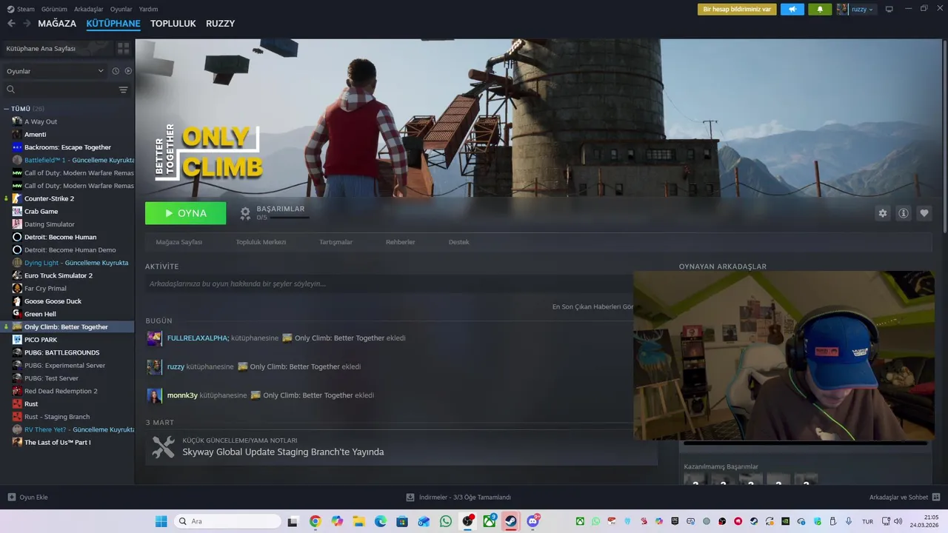948x533 pixels.
Task: Open the achievements gear-badge icon
Action: click(x=245, y=213)
